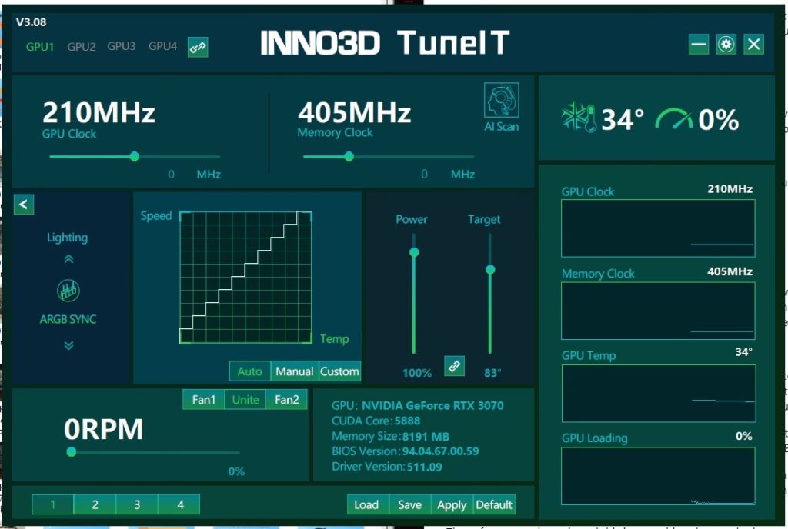
Task: Switch fan curve mode to Manual
Action: tap(295, 371)
